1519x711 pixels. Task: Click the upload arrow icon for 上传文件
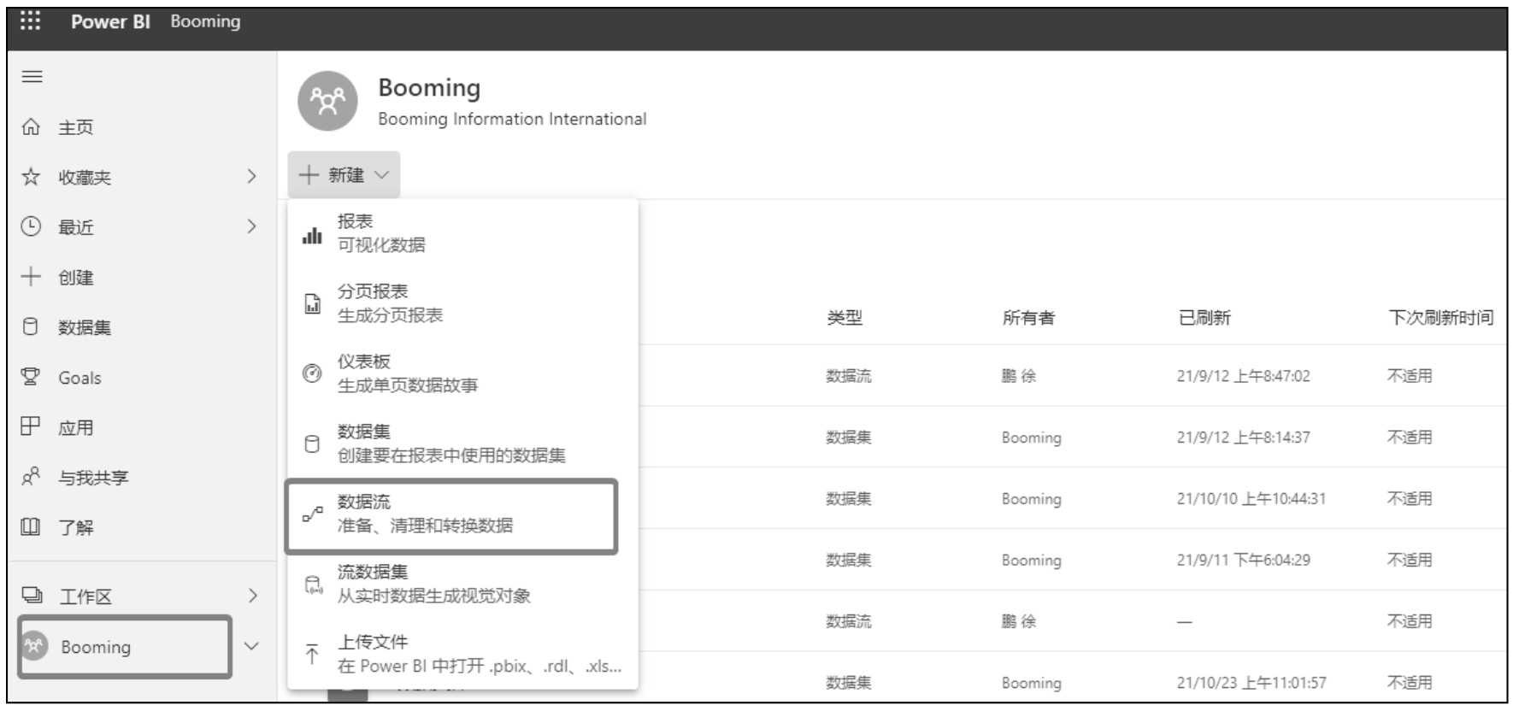tap(312, 655)
